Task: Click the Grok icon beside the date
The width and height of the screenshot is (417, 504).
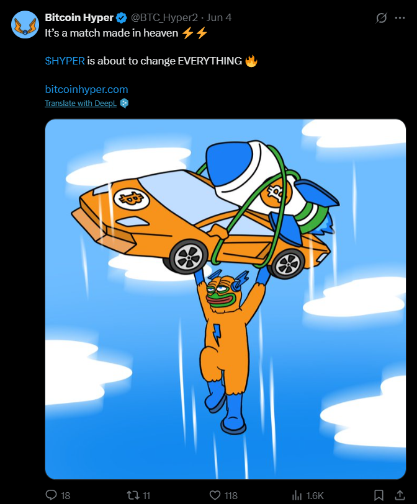Action: [x=382, y=18]
